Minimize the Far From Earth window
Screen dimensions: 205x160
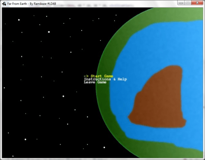pos(181,3)
